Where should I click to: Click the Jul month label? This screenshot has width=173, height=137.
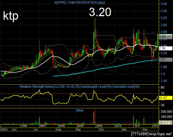(36, 129)
